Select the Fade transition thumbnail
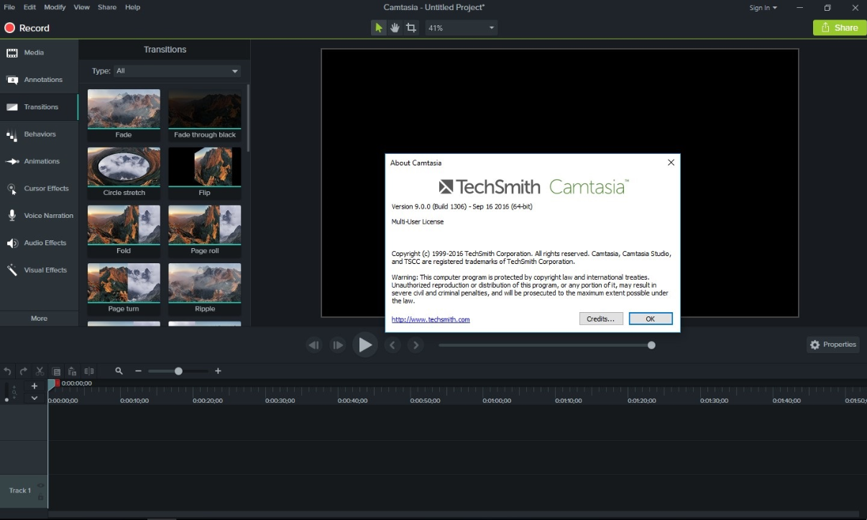Viewport: 867px width, 520px height. tap(124, 114)
